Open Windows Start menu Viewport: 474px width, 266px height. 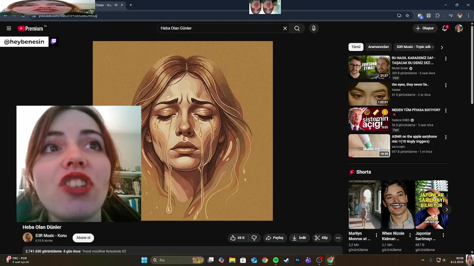point(144,260)
